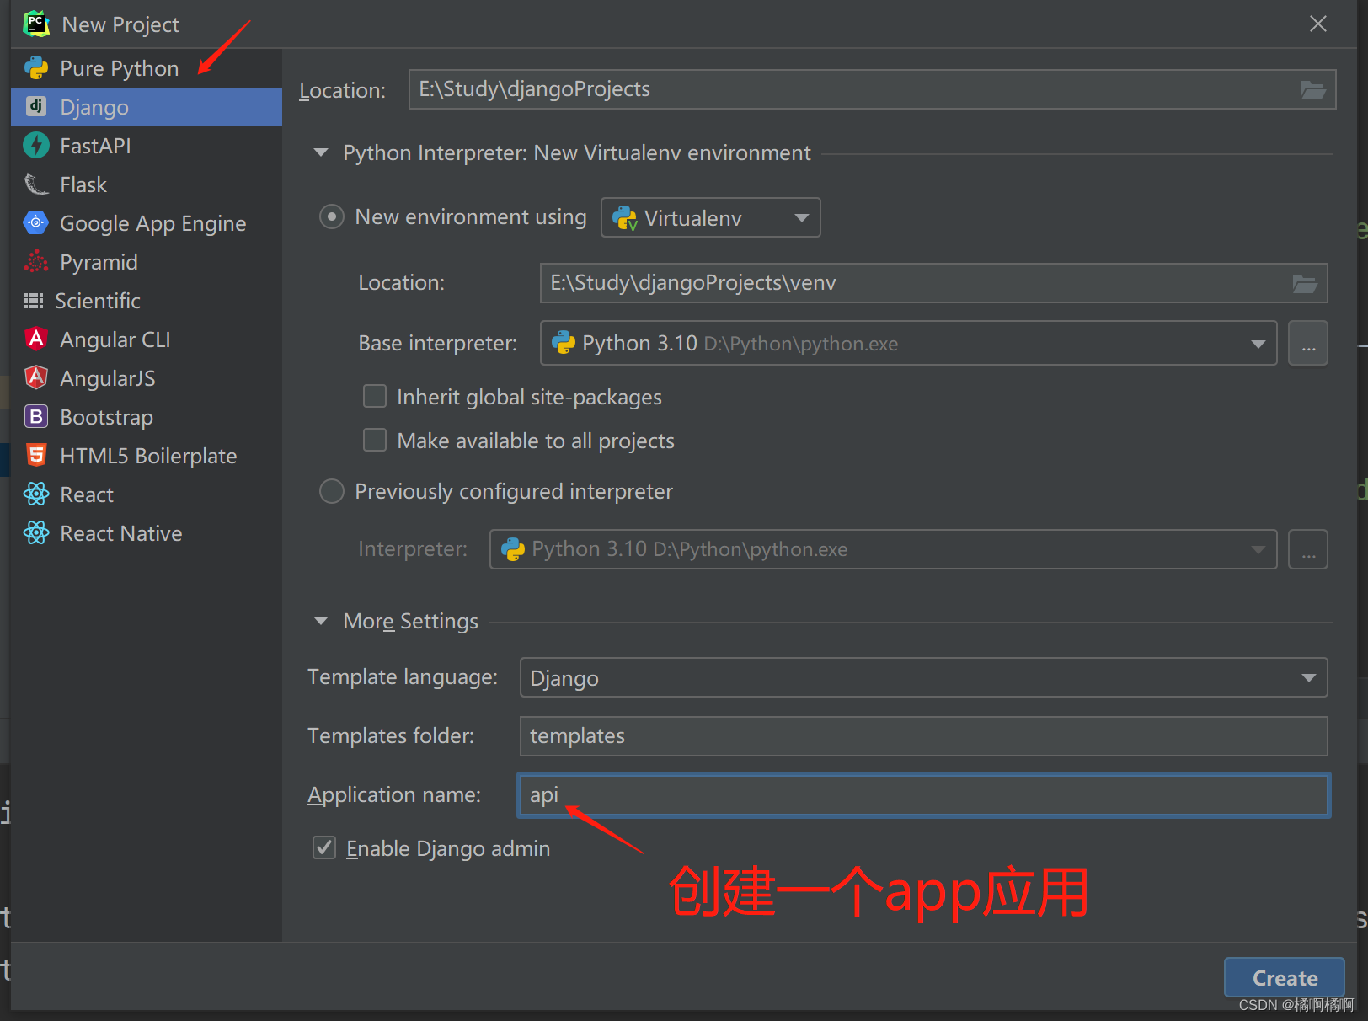Click the React atom icon
The width and height of the screenshot is (1368, 1021).
tap(36, 494)
